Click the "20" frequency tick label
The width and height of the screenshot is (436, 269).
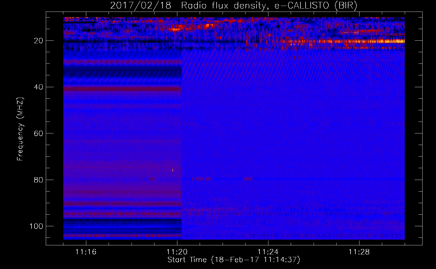(x=39, y=41)
